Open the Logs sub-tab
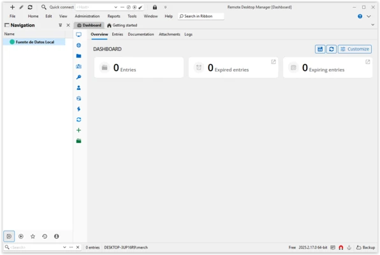380x255 pixels. pyautogui.click(x=188, y=34)
